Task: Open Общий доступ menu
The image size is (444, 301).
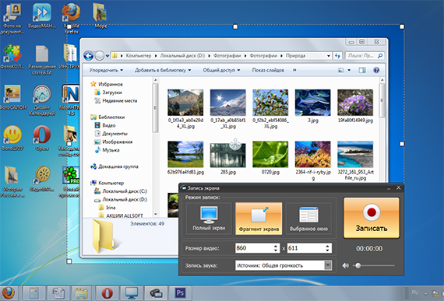Action: pos(221,70)
